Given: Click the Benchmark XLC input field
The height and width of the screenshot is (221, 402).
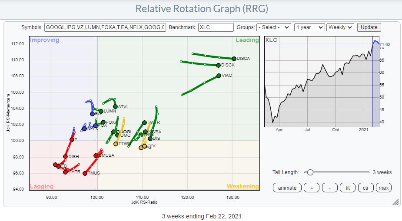Looking at the screenshot, I should click(x=216, y=27).
